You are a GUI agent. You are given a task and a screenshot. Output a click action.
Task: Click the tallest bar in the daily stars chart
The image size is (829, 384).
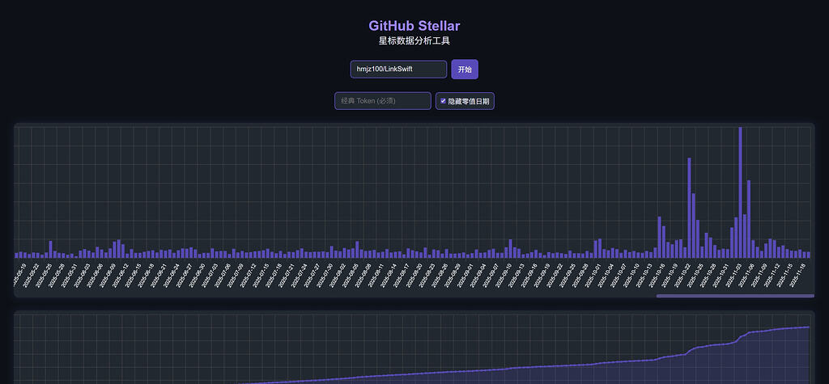pos(740,192)
